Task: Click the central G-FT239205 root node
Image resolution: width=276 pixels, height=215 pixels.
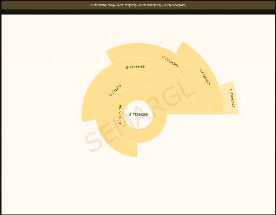Action: click(x=138, y=115)
